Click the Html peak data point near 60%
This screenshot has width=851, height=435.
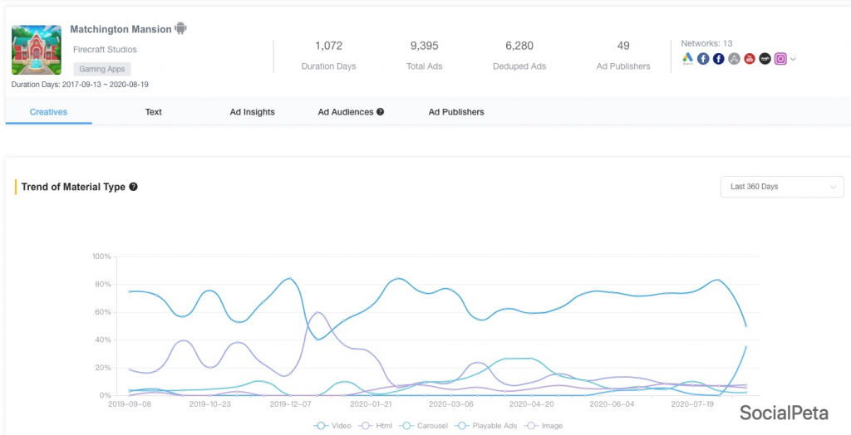317,312
